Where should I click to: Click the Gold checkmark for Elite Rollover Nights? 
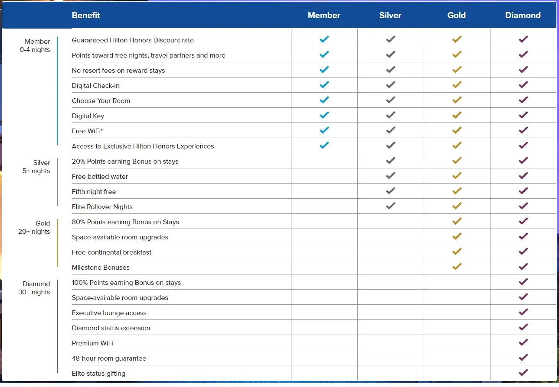coord(457,206)
